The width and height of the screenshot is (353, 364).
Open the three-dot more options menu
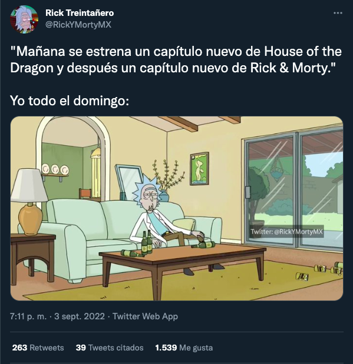[x=338, y=13]
